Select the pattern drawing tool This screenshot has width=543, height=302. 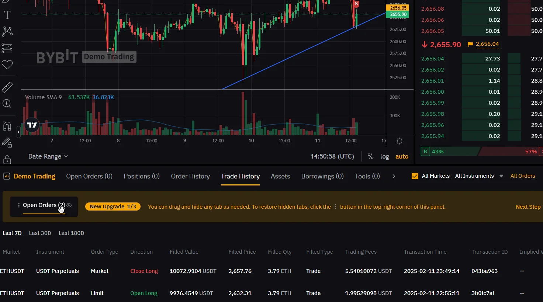[7, 31]
